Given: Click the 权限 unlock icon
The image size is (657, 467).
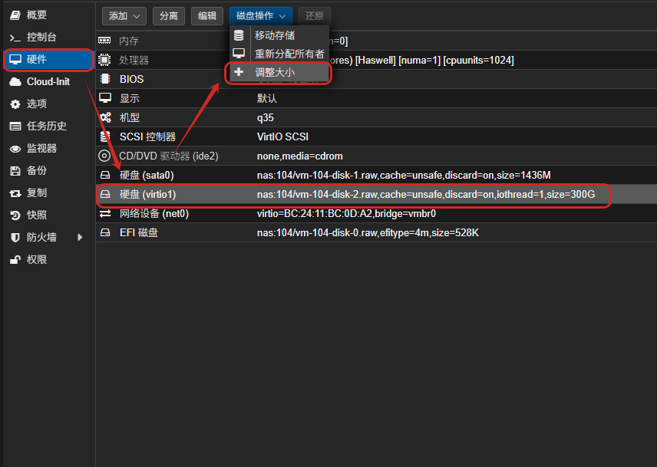Looking at the screenshot, I should pyautogui.click(x=15, y=259).
